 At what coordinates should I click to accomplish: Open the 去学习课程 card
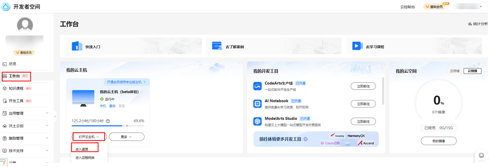click(414, 46)
